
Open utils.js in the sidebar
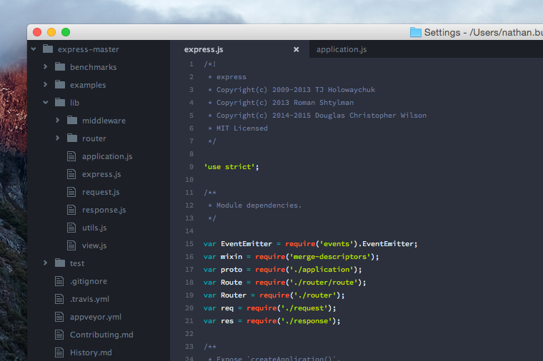click(x=94, y=228)
